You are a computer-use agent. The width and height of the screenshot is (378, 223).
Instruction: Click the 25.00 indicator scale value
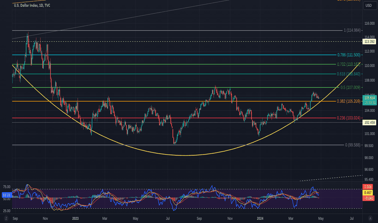coord(7,211)
